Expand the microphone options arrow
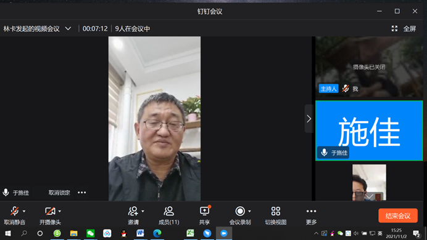This screenshot has height=240, width=427. click(24, 211)
